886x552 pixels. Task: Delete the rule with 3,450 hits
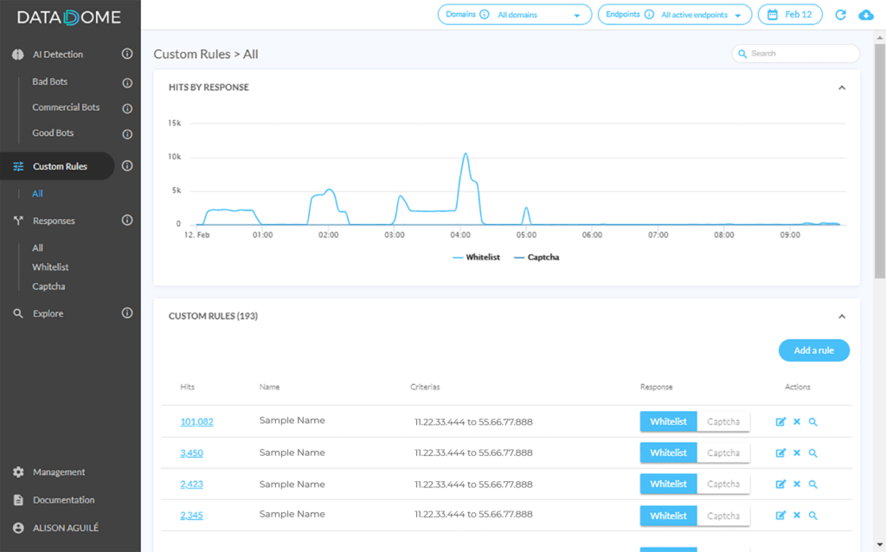click(797, 453)
